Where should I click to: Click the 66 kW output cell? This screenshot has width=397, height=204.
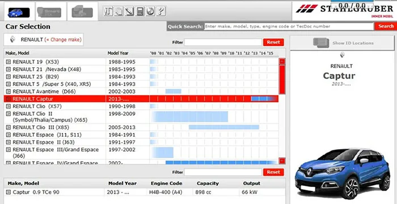pos(250,192)
